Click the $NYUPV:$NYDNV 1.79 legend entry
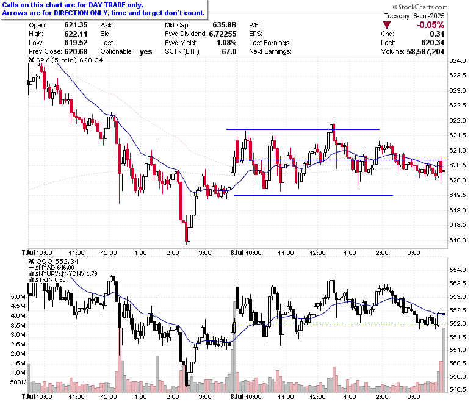Viewport: 476px width, 402px height. pyautogui.click(x=66, y=274)
